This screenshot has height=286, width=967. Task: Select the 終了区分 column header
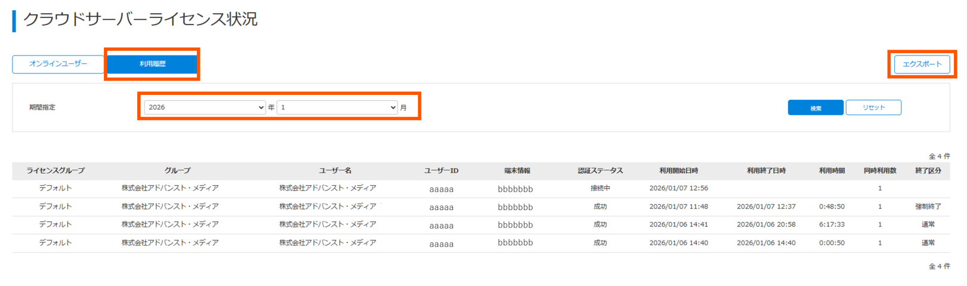pos(928,171)
